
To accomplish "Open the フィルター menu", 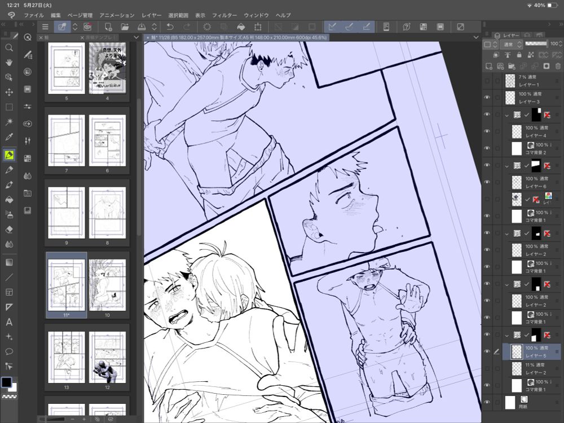I will click(224, 15).
